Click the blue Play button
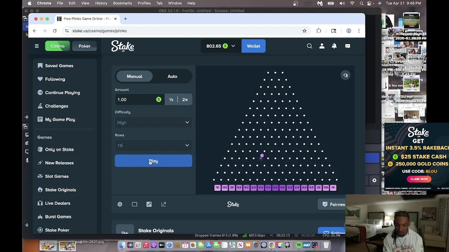The image size is (449, 252). pyautogui.click(x=153, y=161)
